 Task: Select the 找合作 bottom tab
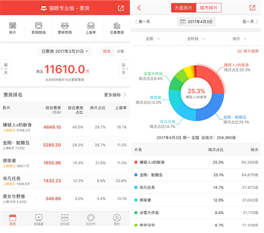pos(91,220)
